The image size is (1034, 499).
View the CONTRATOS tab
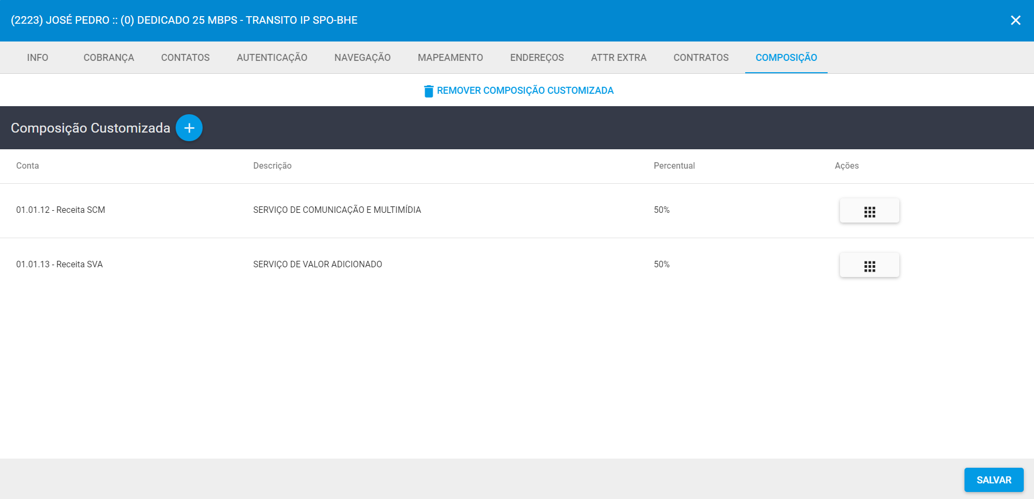[x=701, y=58]
